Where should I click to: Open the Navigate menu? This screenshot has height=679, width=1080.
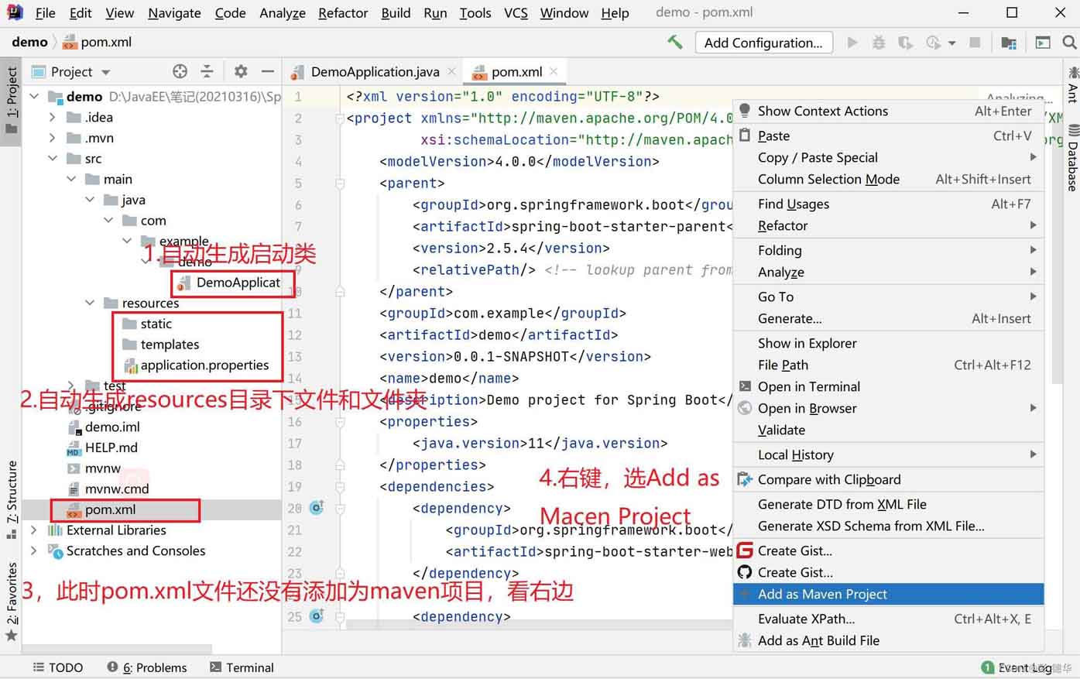coord(174,12)
